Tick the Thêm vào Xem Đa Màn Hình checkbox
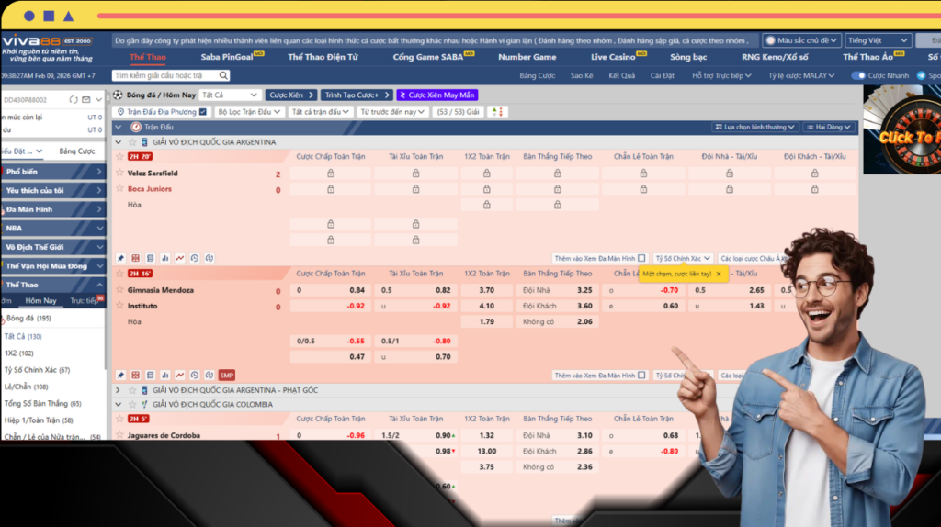Screen dimensions: 941x527 (641, 259)
